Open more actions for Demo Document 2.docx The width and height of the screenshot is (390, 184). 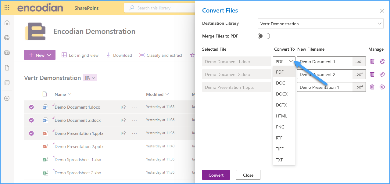coord(134,120)
